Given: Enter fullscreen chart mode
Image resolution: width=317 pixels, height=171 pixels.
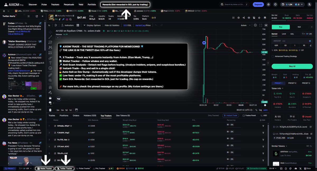Looking at the screenshot, I should point(261,25).
